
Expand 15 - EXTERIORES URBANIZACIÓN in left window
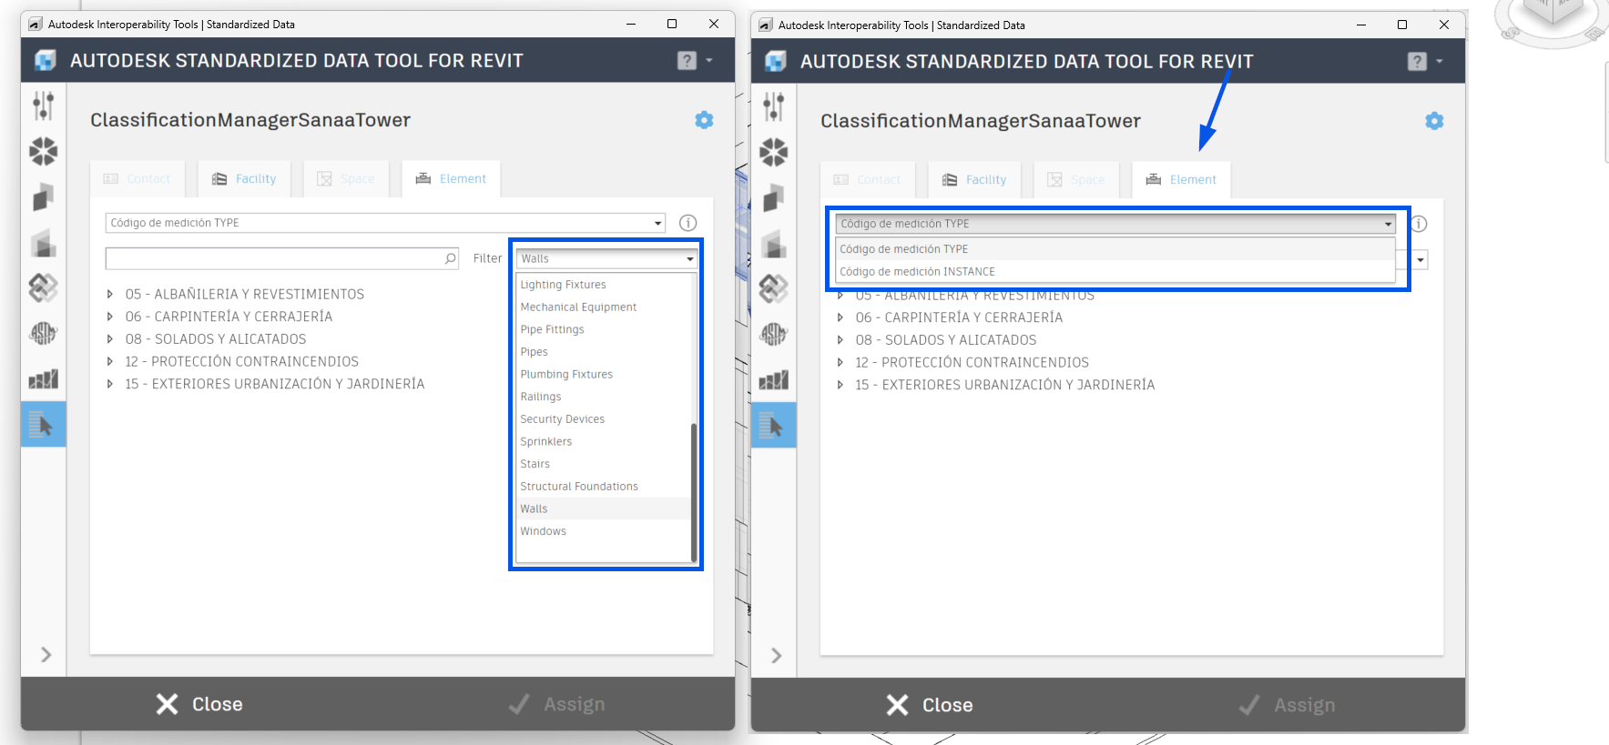(110, 384)
